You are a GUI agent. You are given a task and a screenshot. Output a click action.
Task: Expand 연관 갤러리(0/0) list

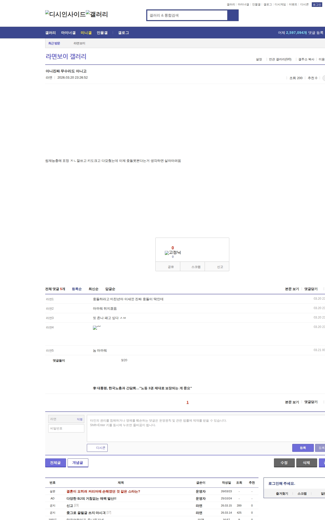click(280, 59)
